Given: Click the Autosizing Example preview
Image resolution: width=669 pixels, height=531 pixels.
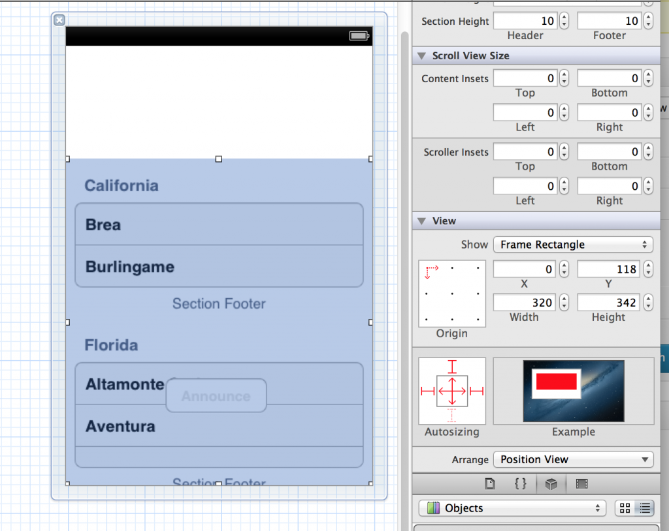Looking at the screenshot, I should point(574,391).
